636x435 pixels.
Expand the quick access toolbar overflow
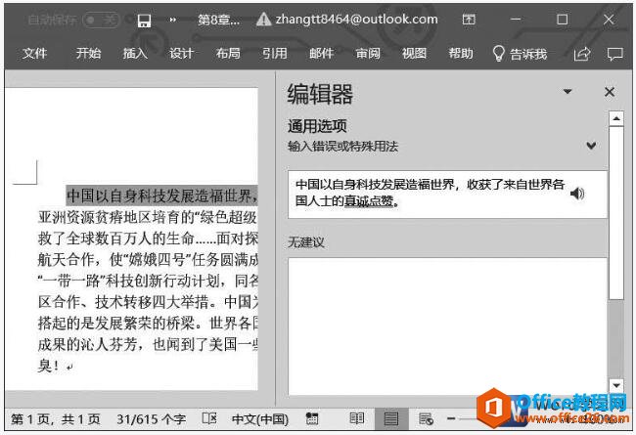tap(173, 20)
